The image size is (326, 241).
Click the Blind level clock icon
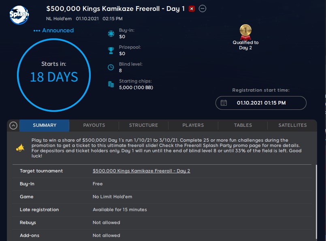[x=111, y=67]
